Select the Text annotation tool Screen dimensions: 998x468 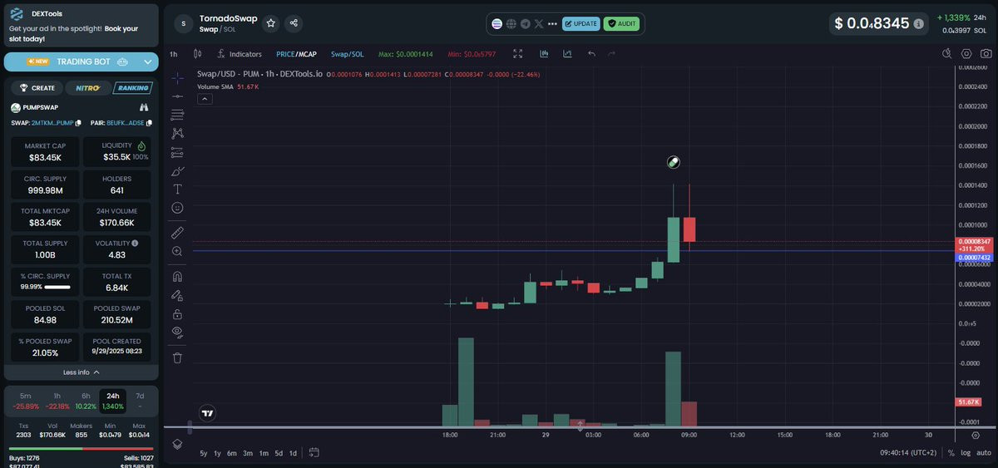(177, 189)
